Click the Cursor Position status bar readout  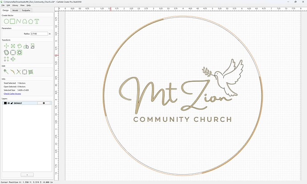click(x=27, y=182)
